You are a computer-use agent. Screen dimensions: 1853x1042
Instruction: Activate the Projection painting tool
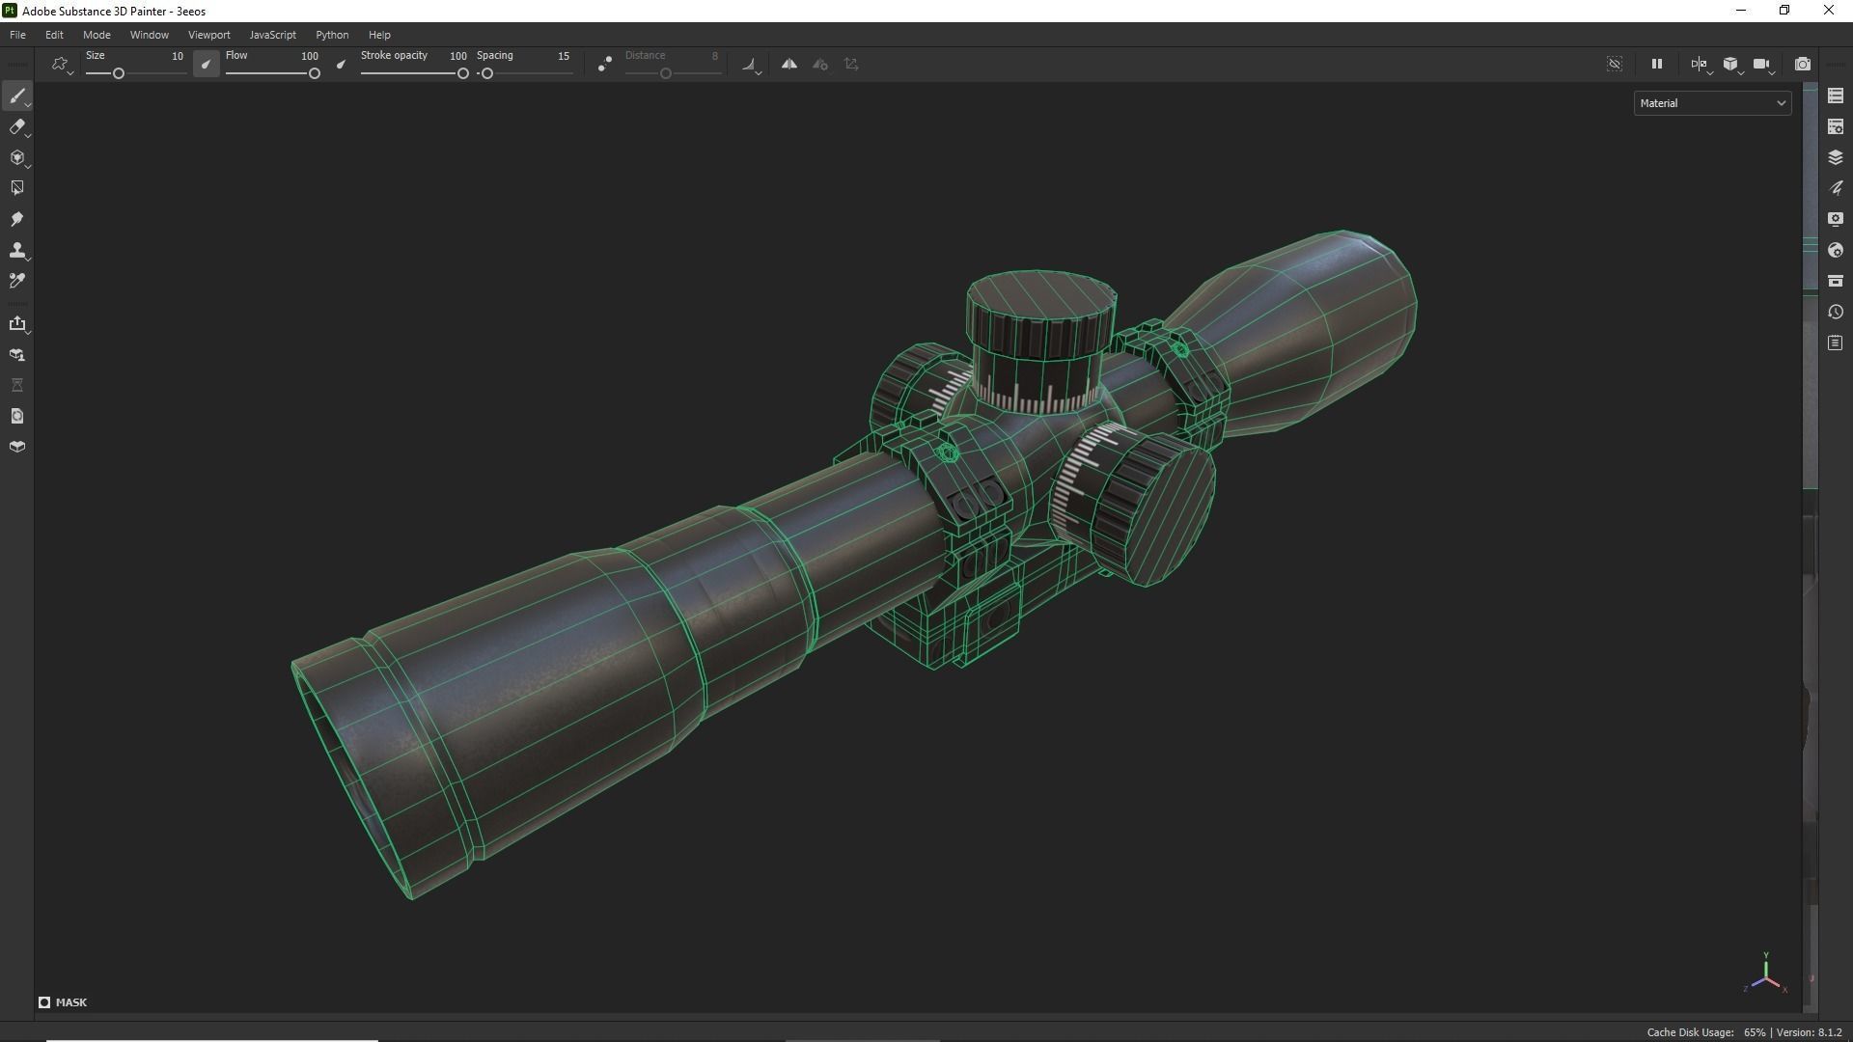[x=17, y=156]
